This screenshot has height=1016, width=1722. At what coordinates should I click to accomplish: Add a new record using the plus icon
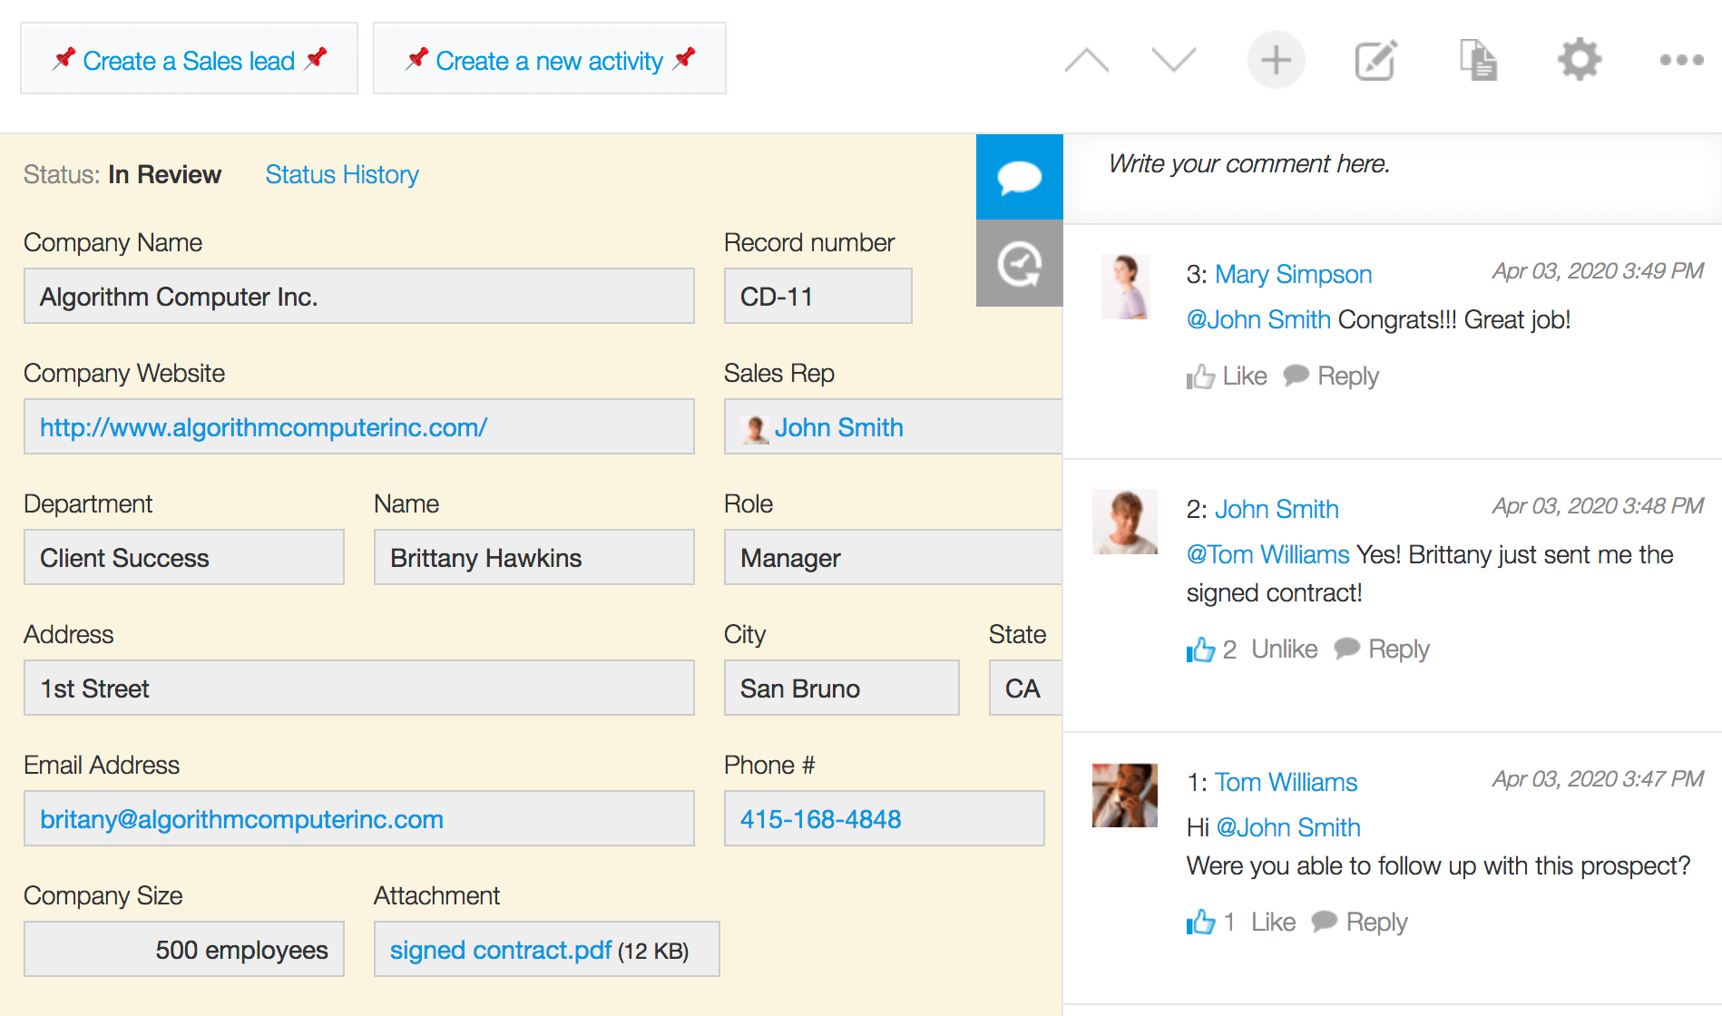pos(1276,60)
